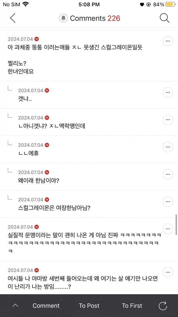Open more options for the 스컬그레이몬일듯 comment
Viewport: 178px width, 317px height.
167,41
